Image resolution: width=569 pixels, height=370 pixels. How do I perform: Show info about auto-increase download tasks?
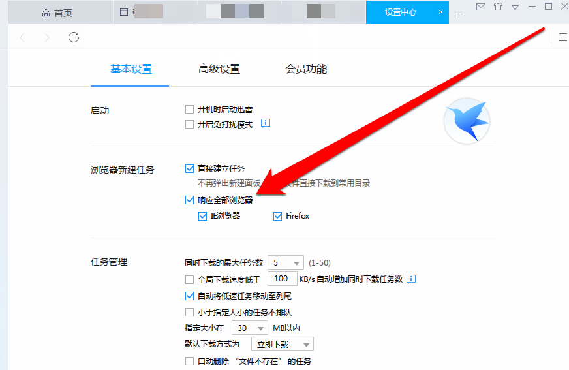tap(411, 279)
